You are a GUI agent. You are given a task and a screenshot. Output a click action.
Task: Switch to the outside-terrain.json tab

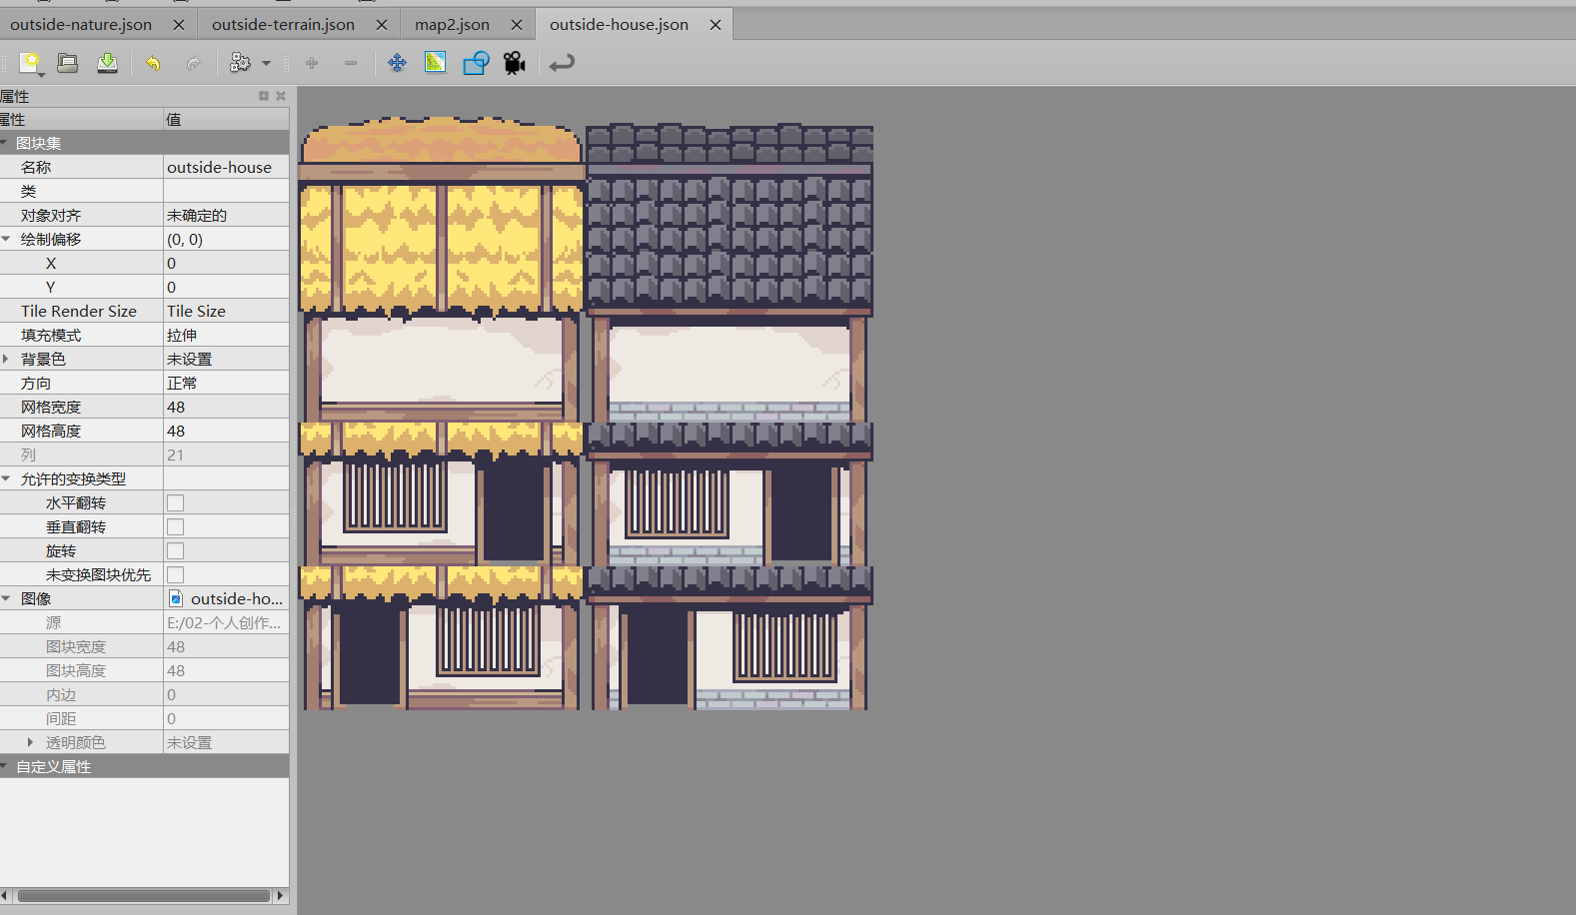tap(283, 25)
